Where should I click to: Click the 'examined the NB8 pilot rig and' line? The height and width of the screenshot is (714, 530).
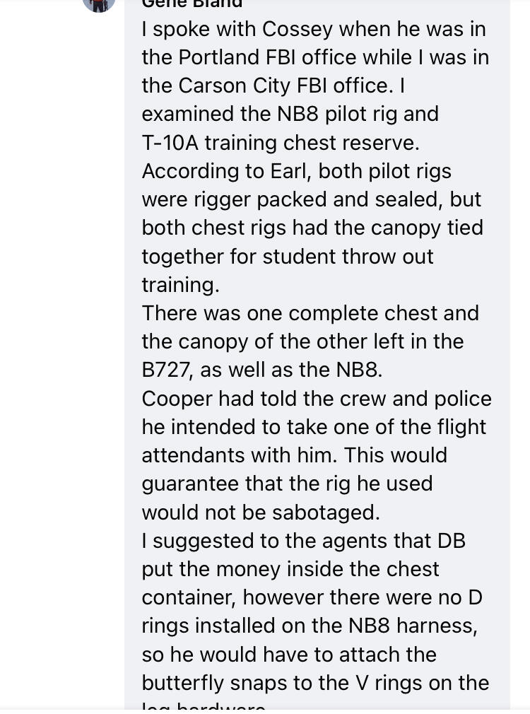tap(290, 115)
